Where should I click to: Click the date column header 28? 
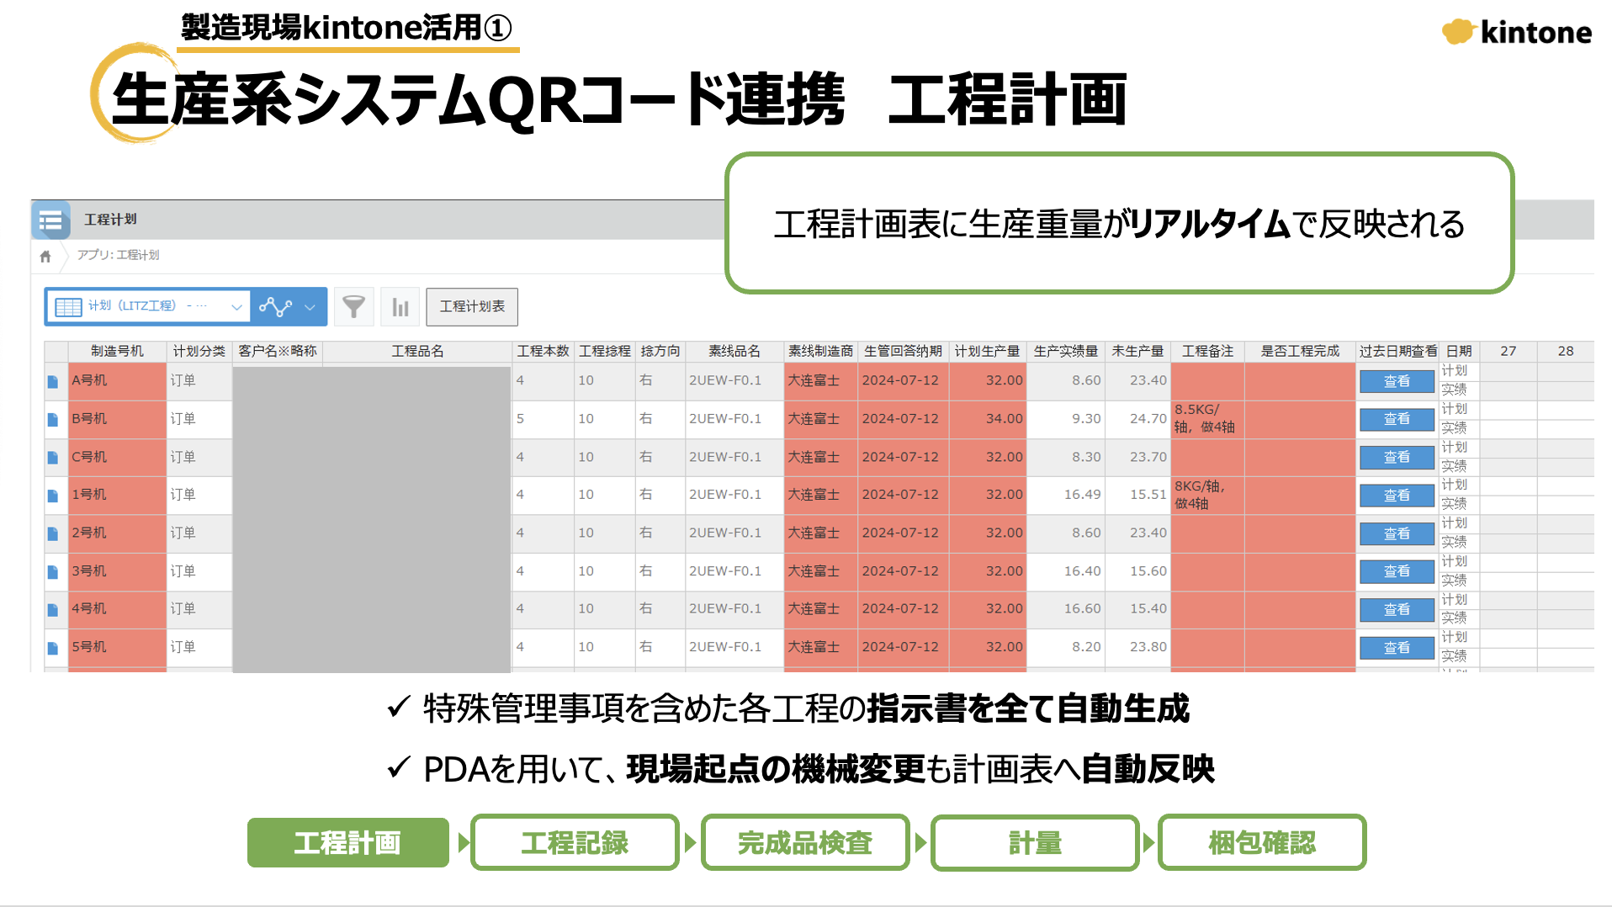(x=1565, y=352)
